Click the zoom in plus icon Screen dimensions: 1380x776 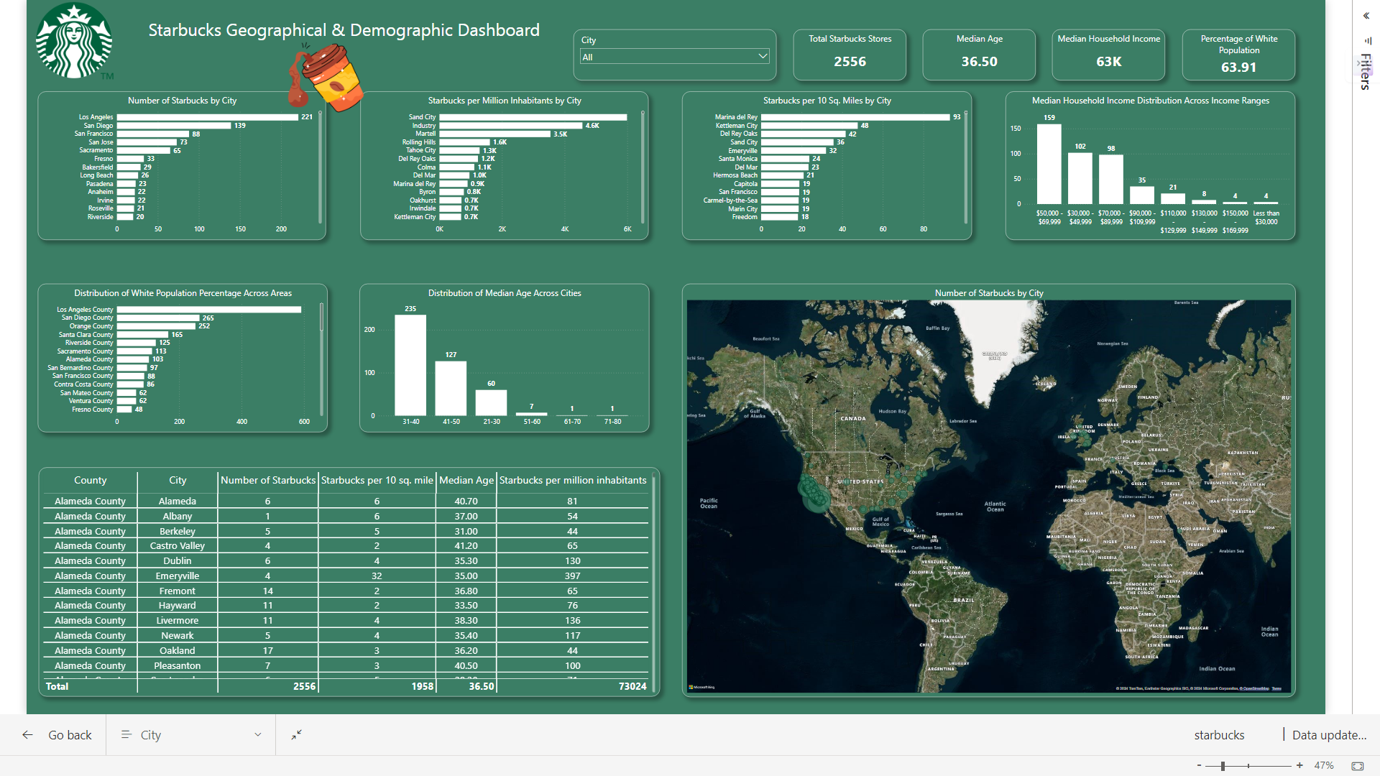[x=1299, y=766]
